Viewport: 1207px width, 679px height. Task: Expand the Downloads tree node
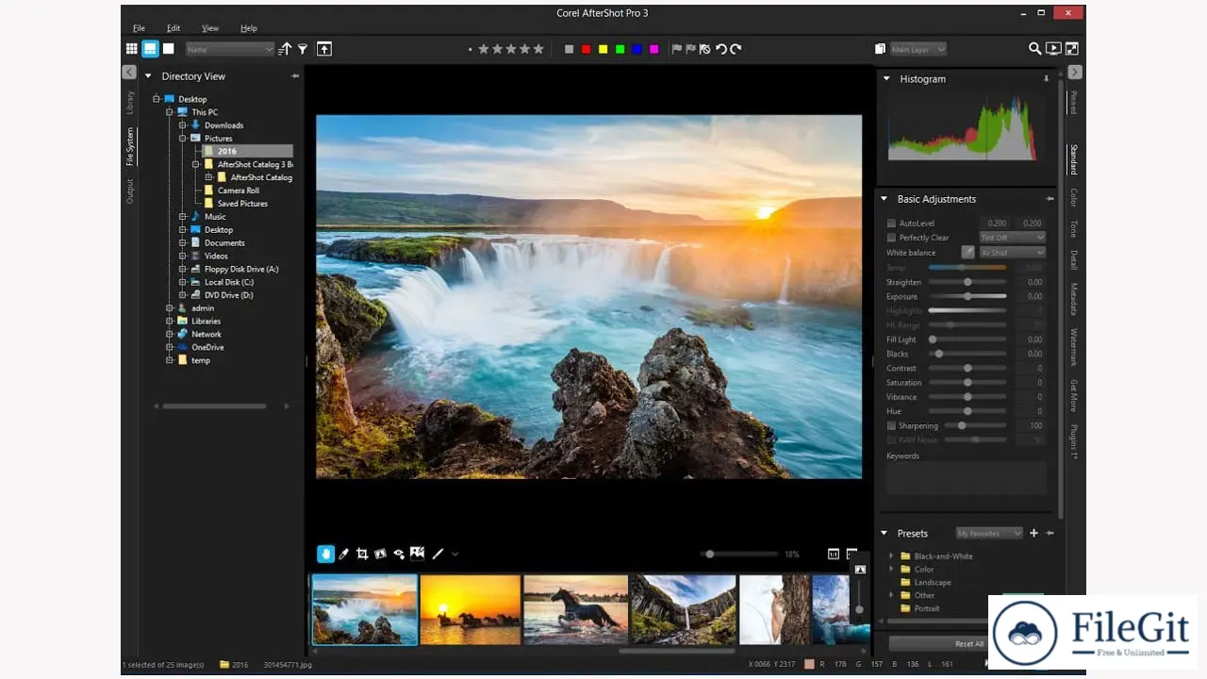click(x=183, y=125)
